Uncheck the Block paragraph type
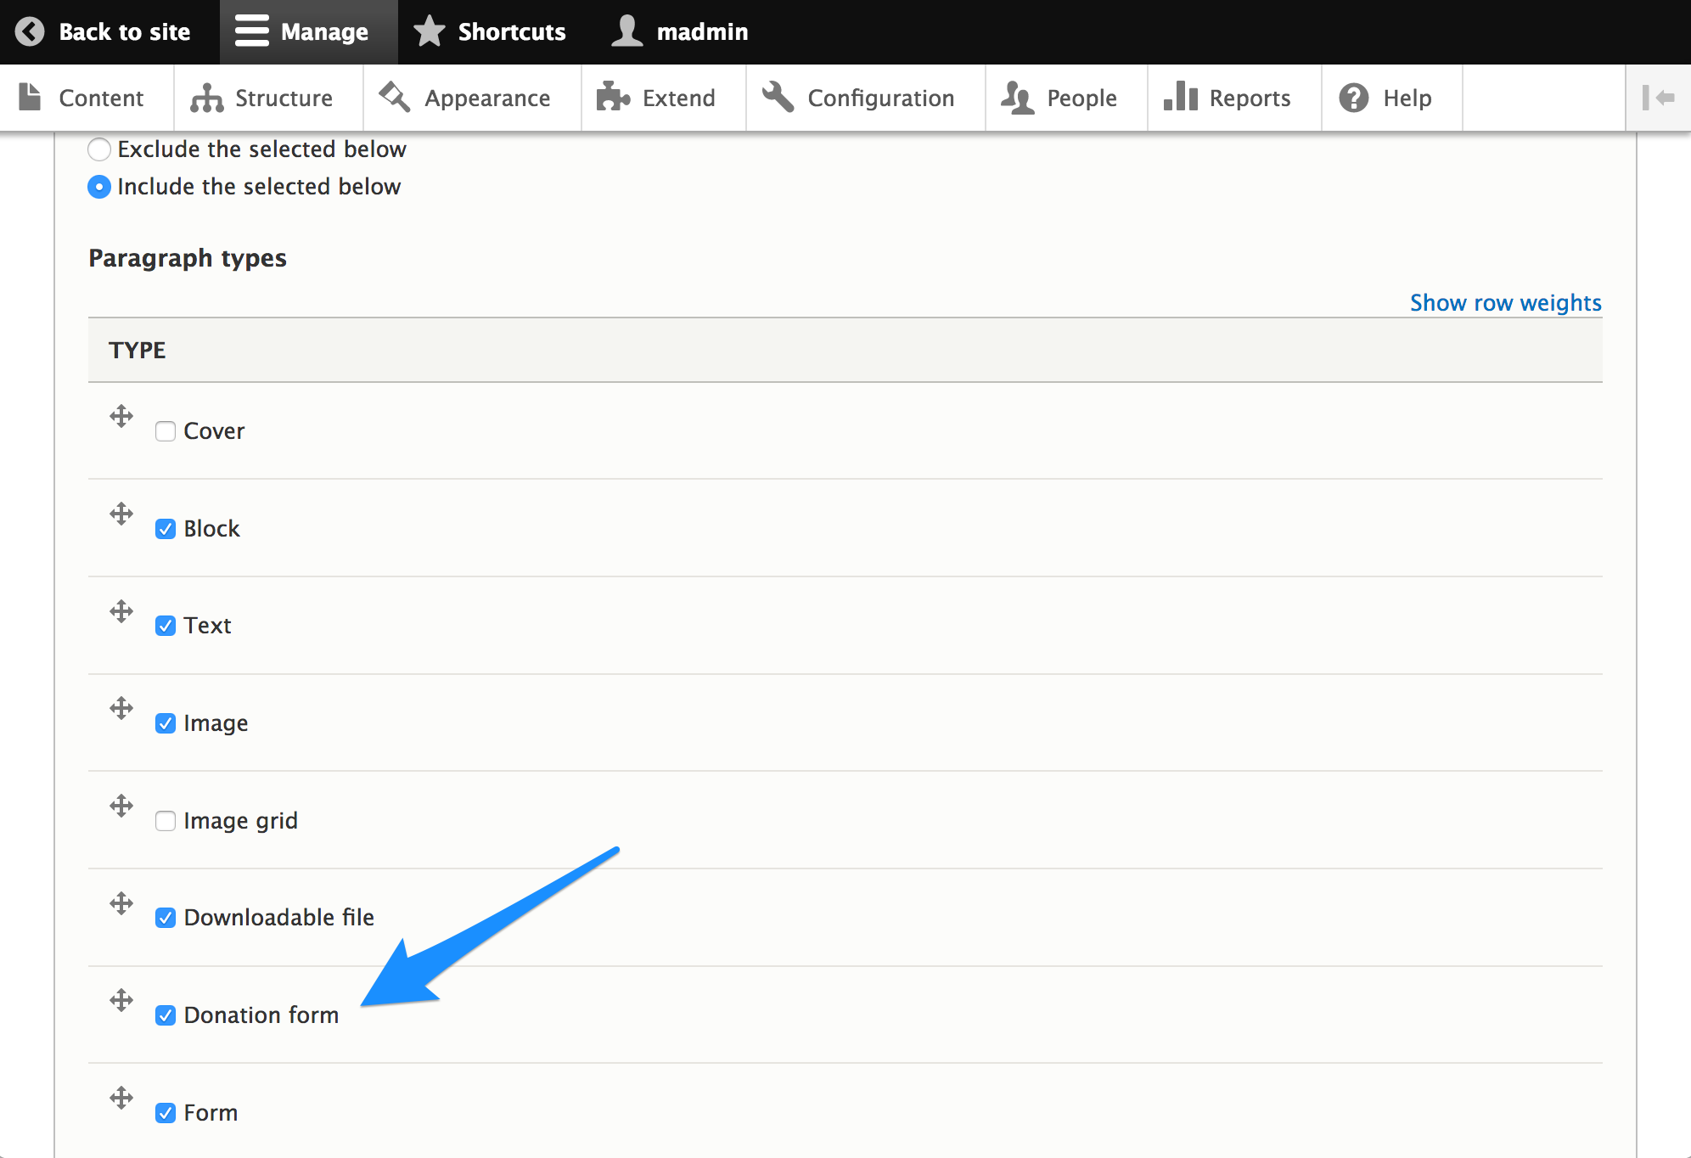This screenshot has height=1158, width=1691. (x=166, y=529)
